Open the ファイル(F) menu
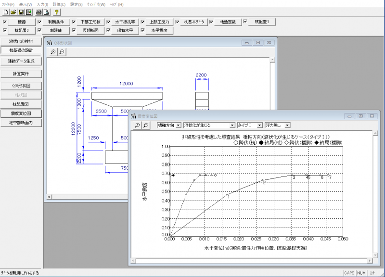 click(x=8, y=4)
